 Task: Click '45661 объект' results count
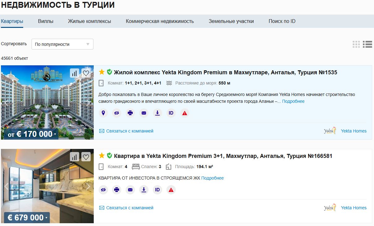(x=15, y=58)
